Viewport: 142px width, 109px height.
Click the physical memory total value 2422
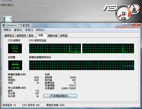pyautogui.click(x=37, y=77)
